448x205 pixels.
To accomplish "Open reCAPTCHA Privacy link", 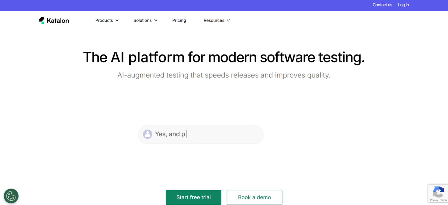I will tap(434, 200).
